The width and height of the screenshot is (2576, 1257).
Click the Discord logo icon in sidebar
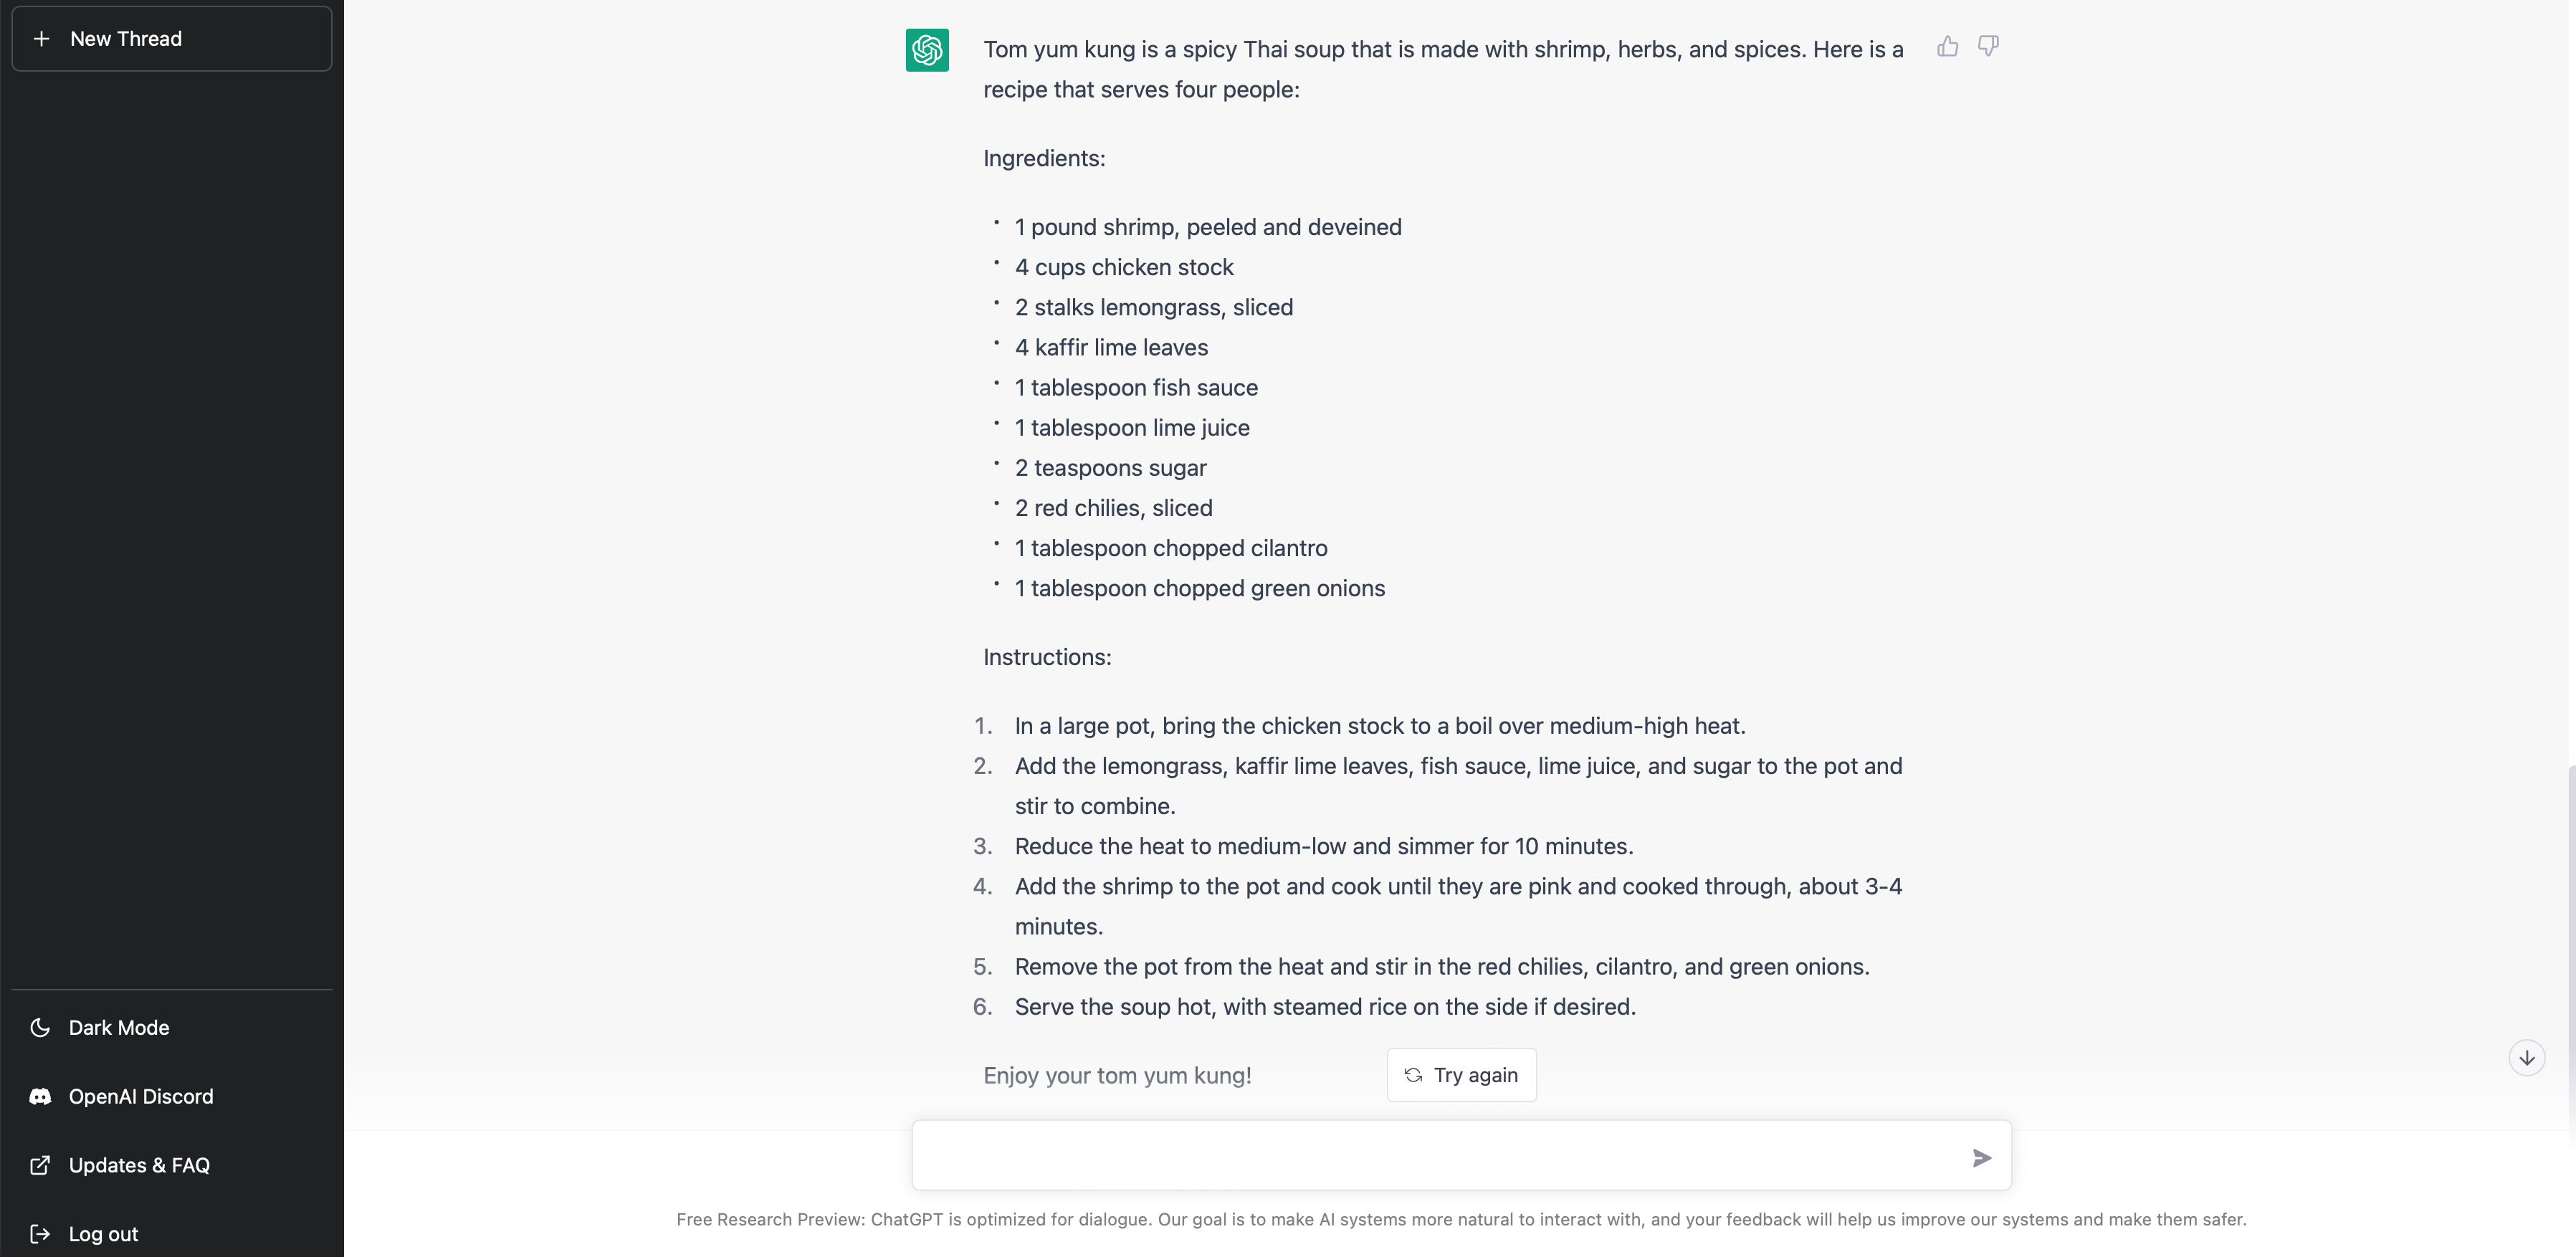click(x=40, y=1097)
